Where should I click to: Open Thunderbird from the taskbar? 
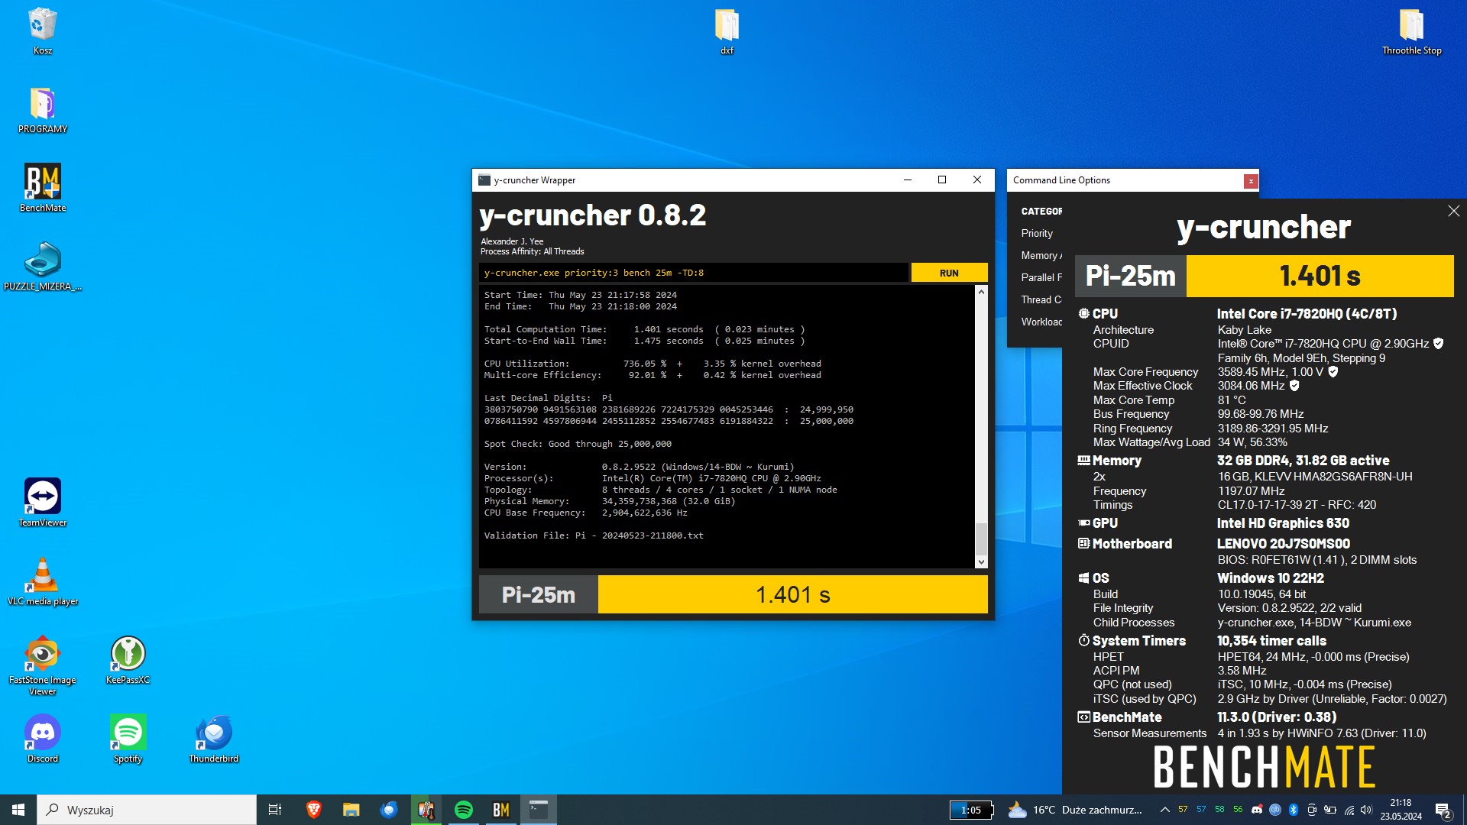(389, 810)
